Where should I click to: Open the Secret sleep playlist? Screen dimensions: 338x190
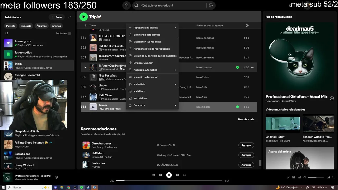pos(39,156)
